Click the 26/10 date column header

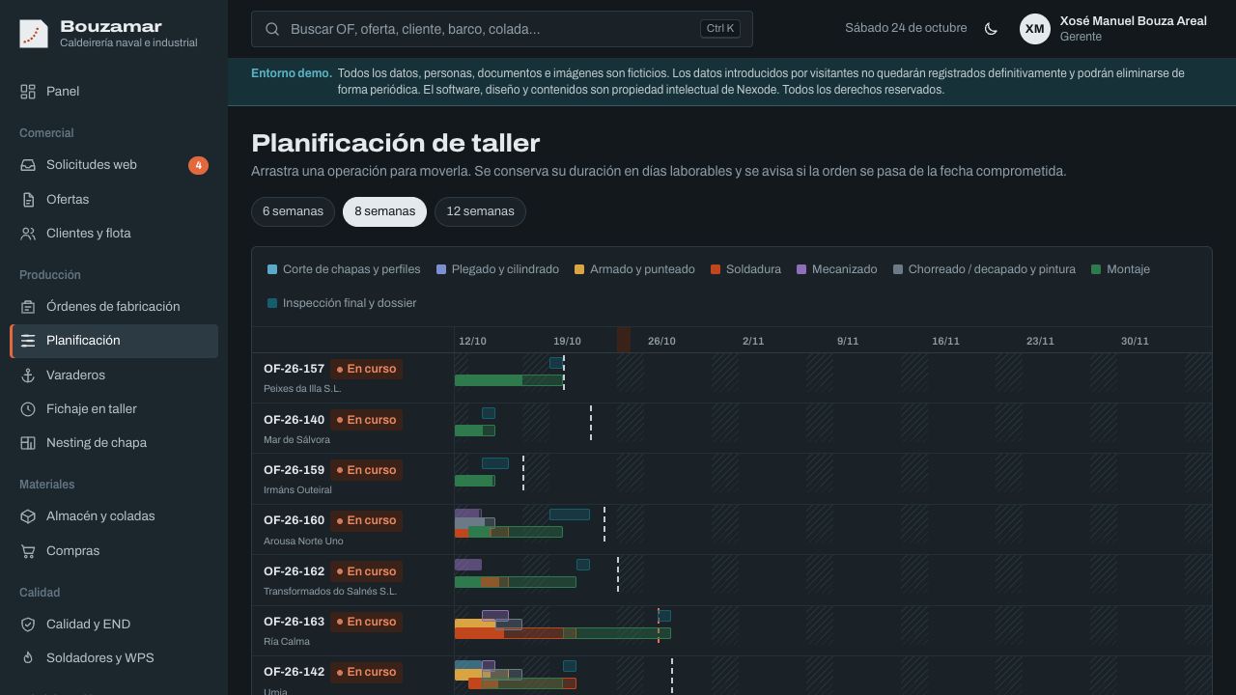pyautogui.click(x=661, y=341)
